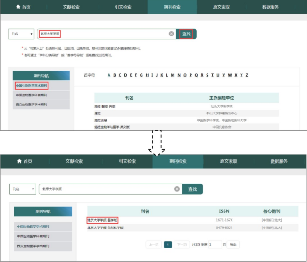Filter journals by initial letter C
Screen dimensions: 307x262
click(120, 75)
